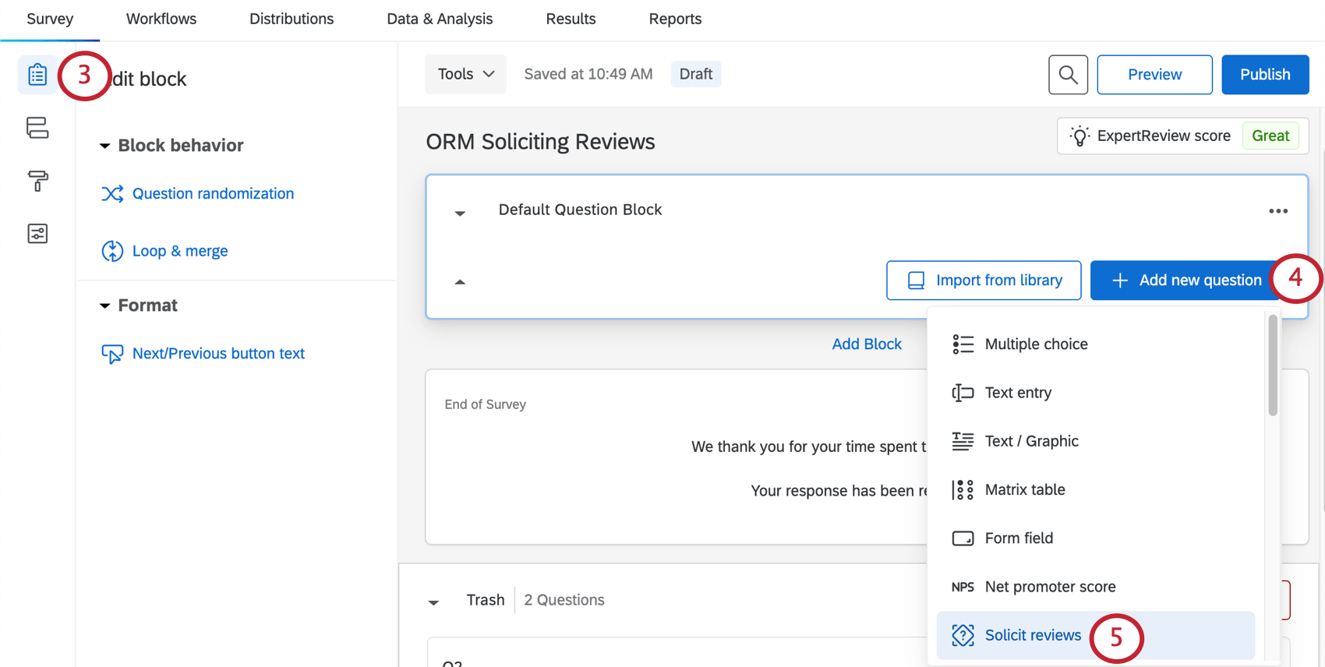Choose Solicit reviews question type
Screen dimensions: 1325x667
point(1033,635)
